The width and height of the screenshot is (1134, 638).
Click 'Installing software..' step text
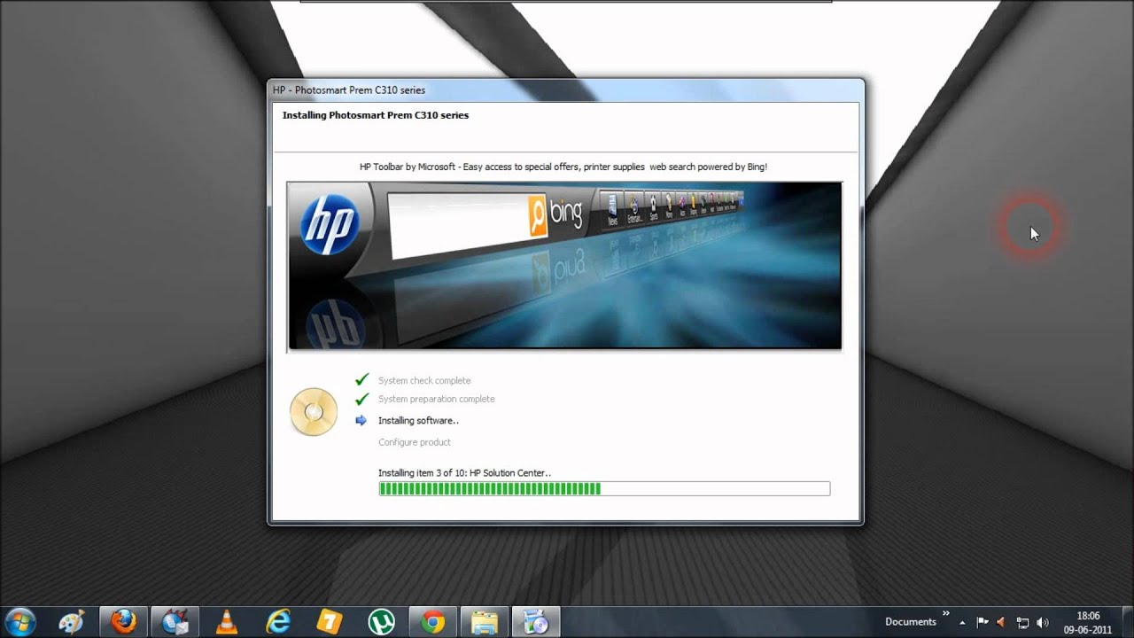(418, 421)
